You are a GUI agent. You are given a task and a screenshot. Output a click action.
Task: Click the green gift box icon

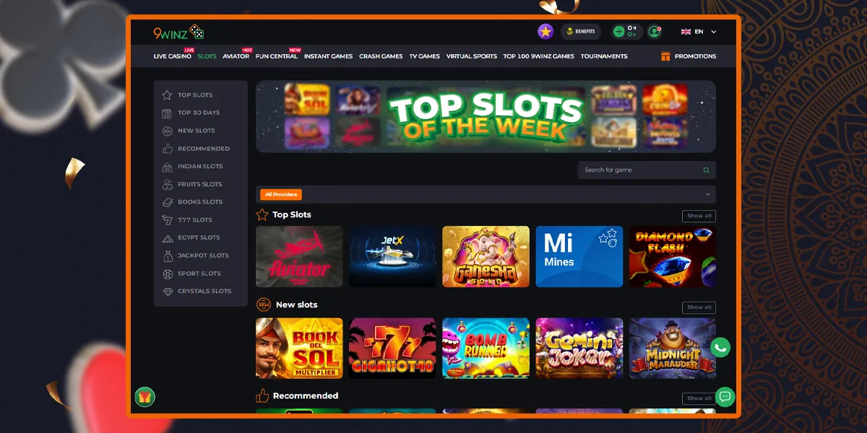tap(144, 396)
